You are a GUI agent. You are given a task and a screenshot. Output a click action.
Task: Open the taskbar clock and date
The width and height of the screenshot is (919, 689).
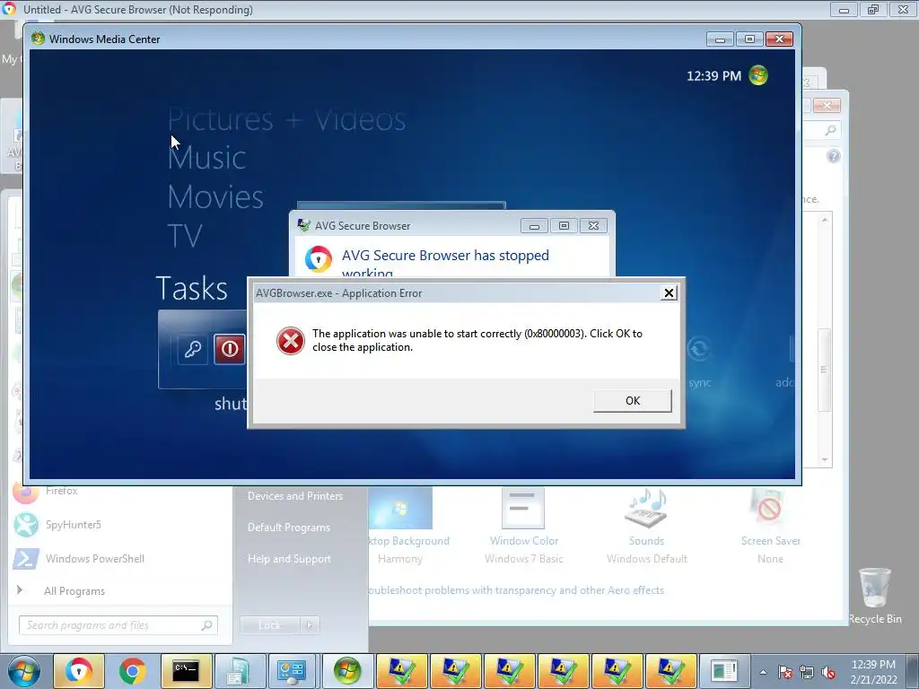click(x=873, y=672)
